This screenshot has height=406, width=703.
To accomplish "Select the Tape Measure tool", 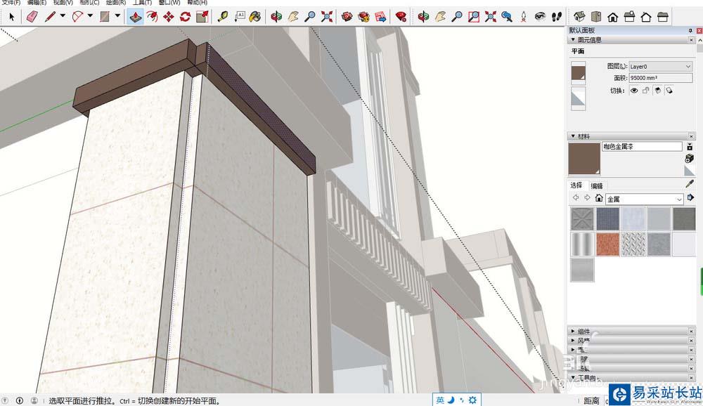I will tap(222, 17).
